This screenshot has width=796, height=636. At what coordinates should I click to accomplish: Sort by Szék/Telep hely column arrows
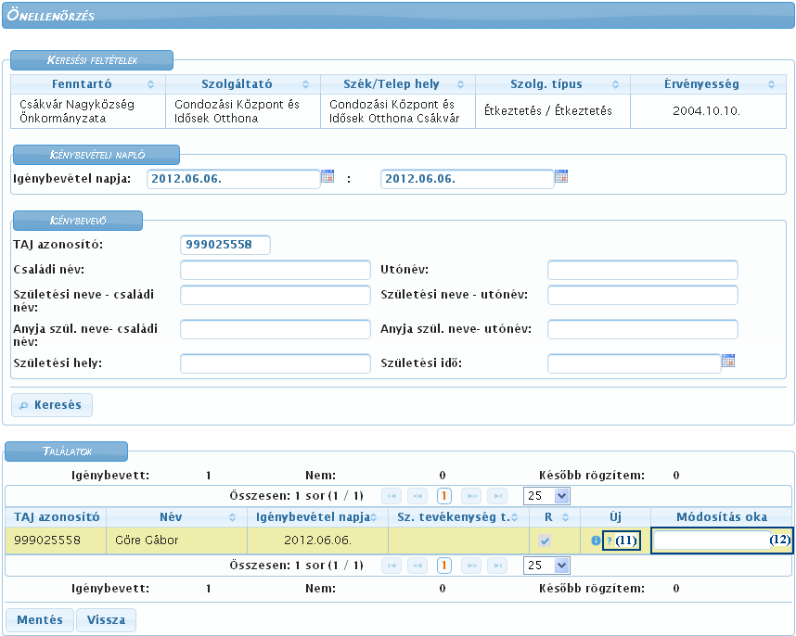pos(460,84)
